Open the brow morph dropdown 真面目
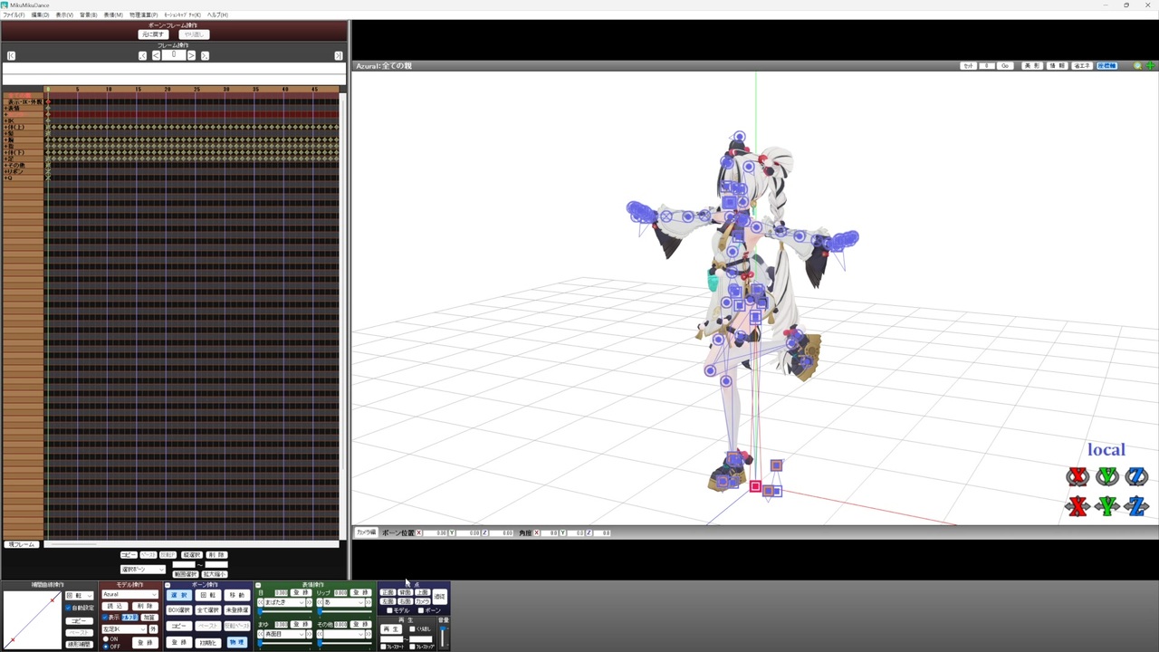Viewport: 1159px width, 652px height. tap(284, 634)
